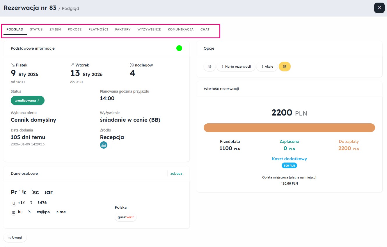Click the orange payment progress bar
Screen dimensions: 387x247
pos(289,128)
